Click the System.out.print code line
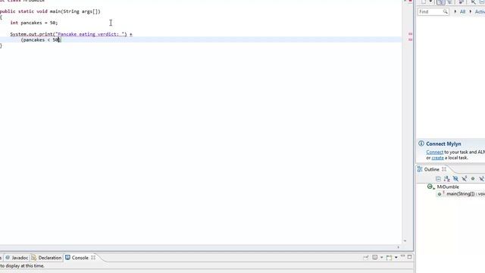Screen dimensions: 485x273 (x=71, y=34)
